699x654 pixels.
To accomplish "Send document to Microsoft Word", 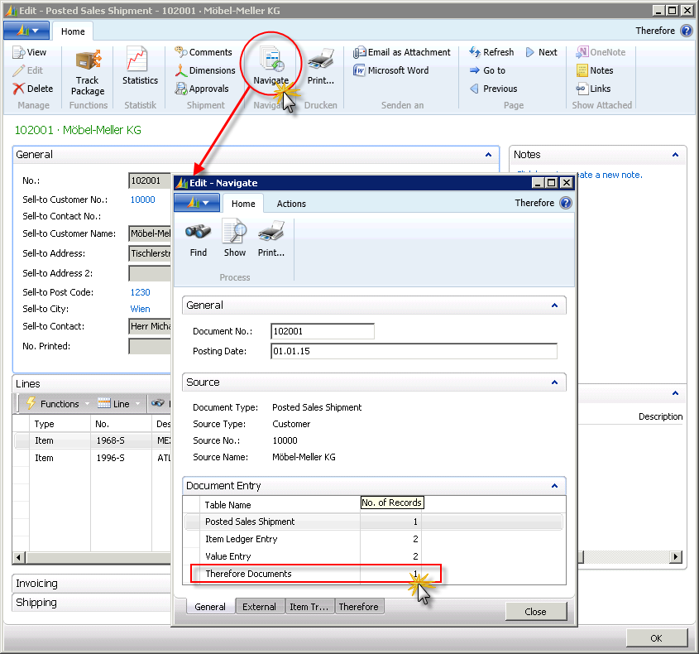I will (x=390, y=70).
